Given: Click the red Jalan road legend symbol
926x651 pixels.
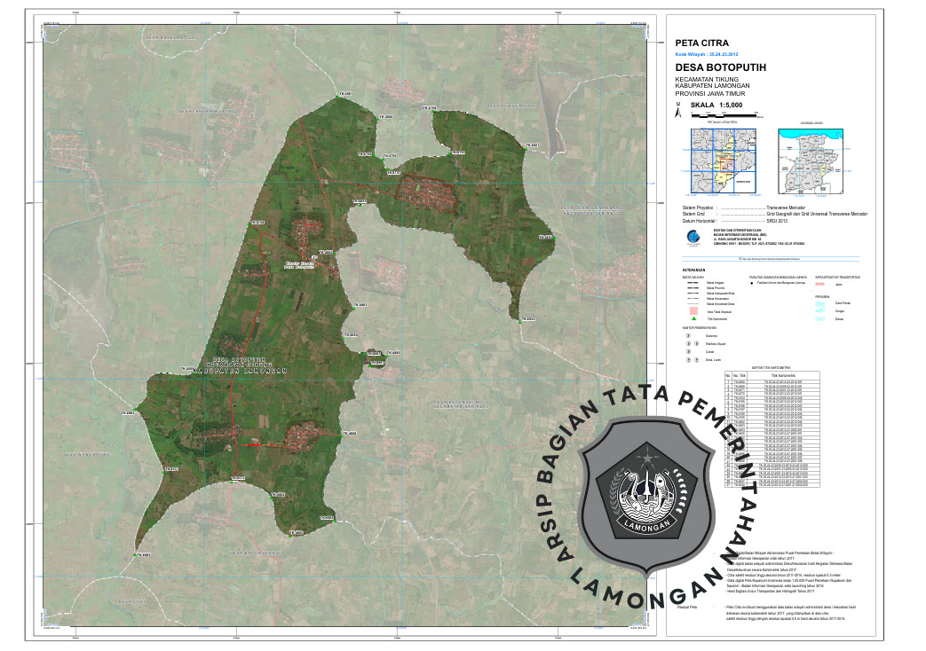Looking at the screenshot, I should click(x=819, y=283).
